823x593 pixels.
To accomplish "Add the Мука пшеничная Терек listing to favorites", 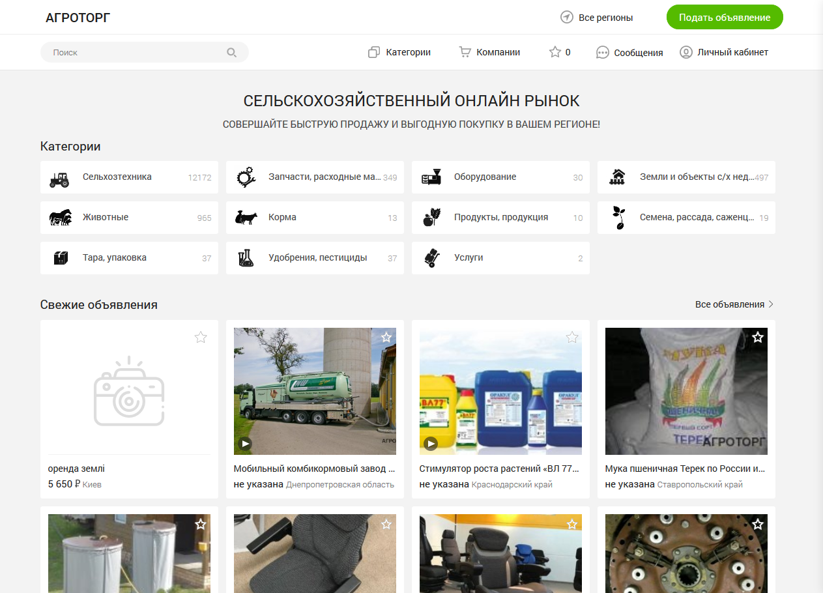I will tap(758, 337).
